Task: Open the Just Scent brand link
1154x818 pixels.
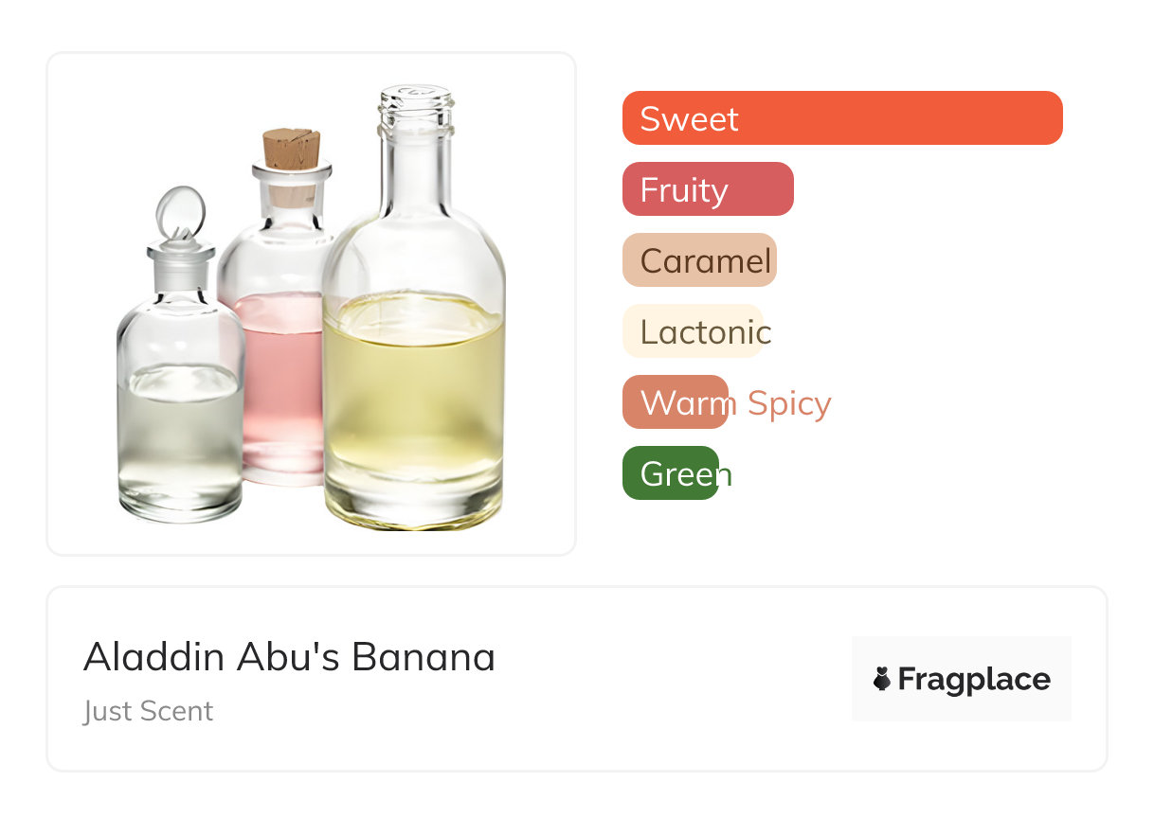Action: 149,711
